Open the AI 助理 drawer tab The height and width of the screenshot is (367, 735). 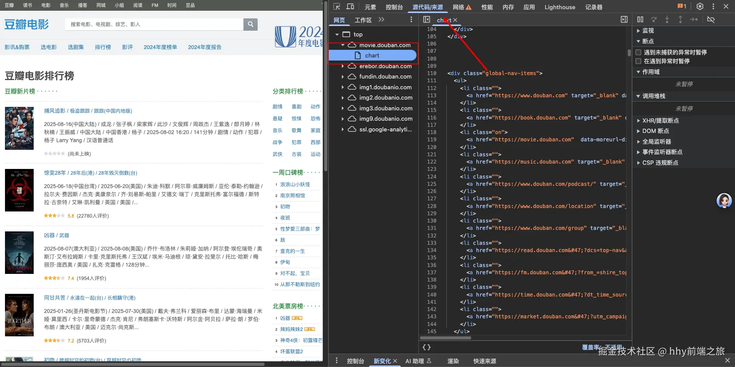coord(418,361)
